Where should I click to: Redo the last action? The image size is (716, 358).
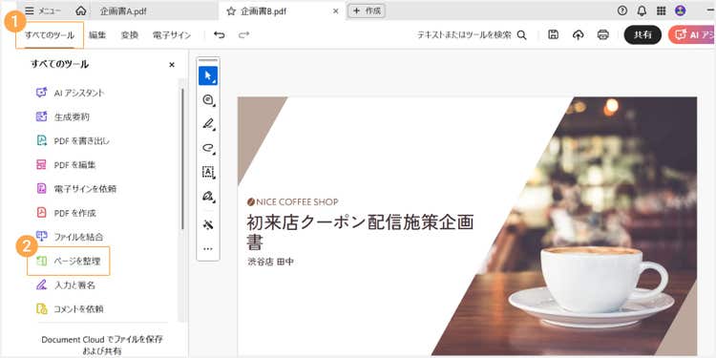244,34
